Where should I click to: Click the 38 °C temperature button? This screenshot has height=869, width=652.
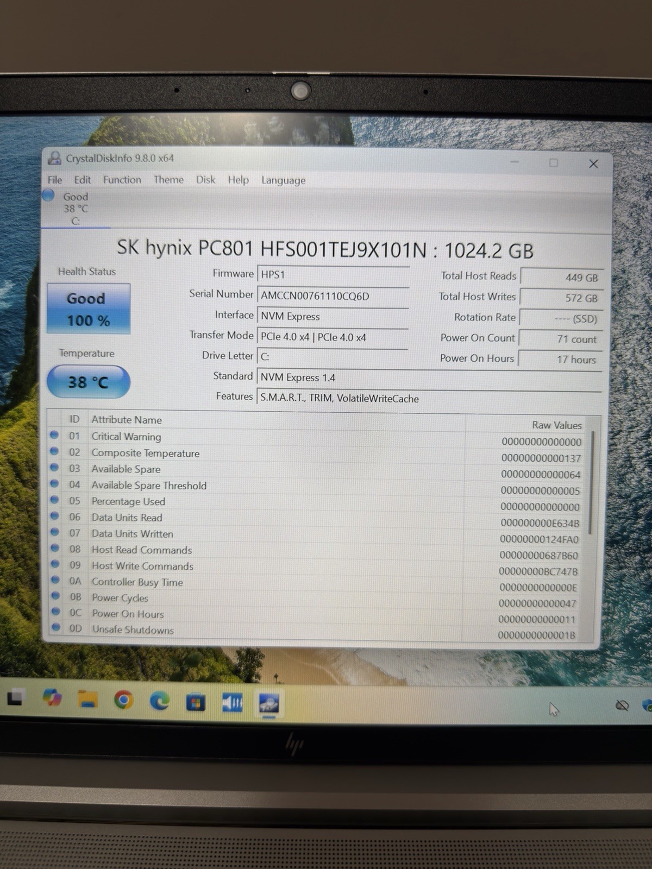pos(89,382)
